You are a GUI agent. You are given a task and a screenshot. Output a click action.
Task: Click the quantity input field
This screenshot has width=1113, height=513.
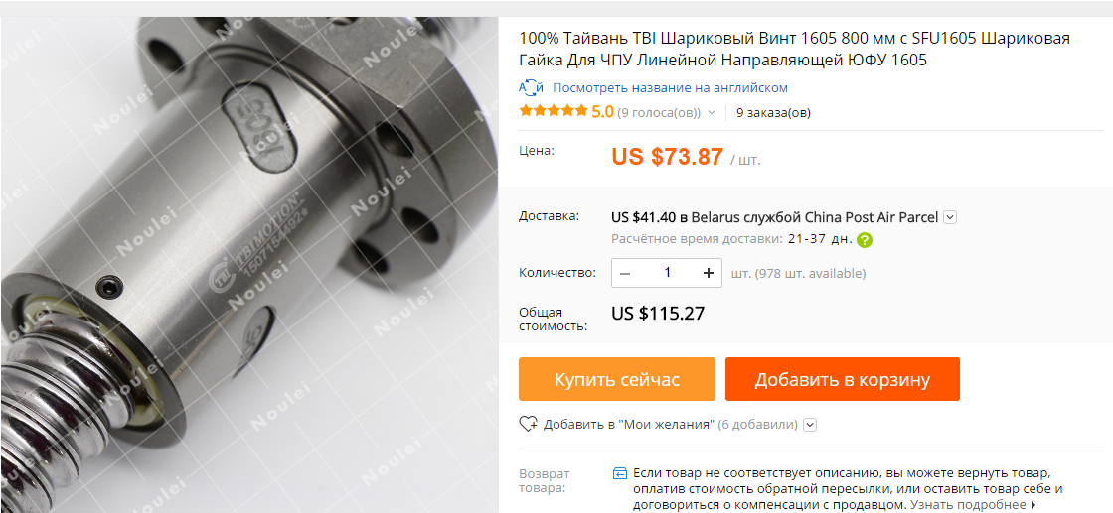tap(667, 273)
